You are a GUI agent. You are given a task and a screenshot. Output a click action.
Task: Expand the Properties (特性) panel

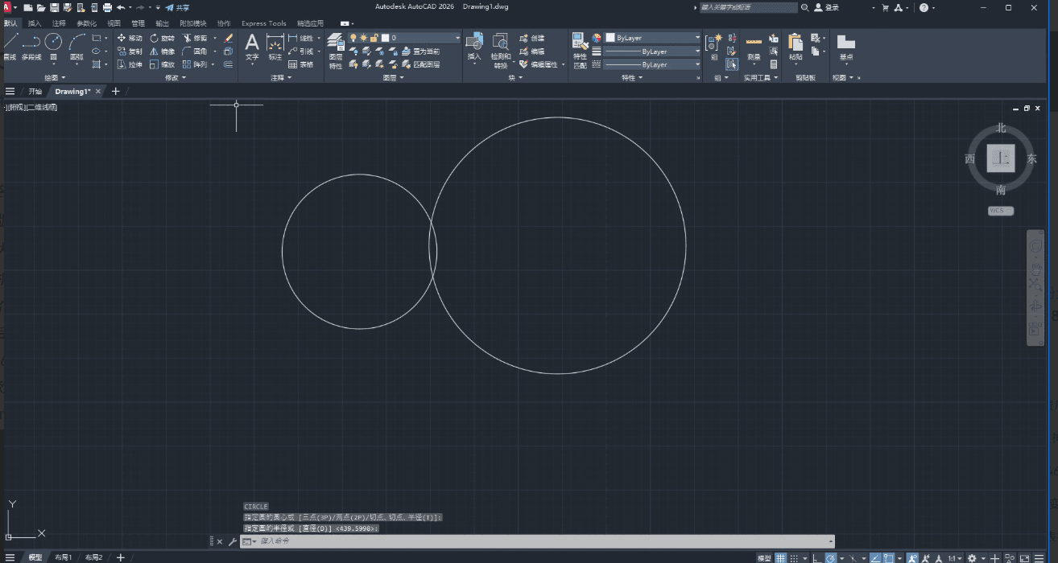(631, 77)
